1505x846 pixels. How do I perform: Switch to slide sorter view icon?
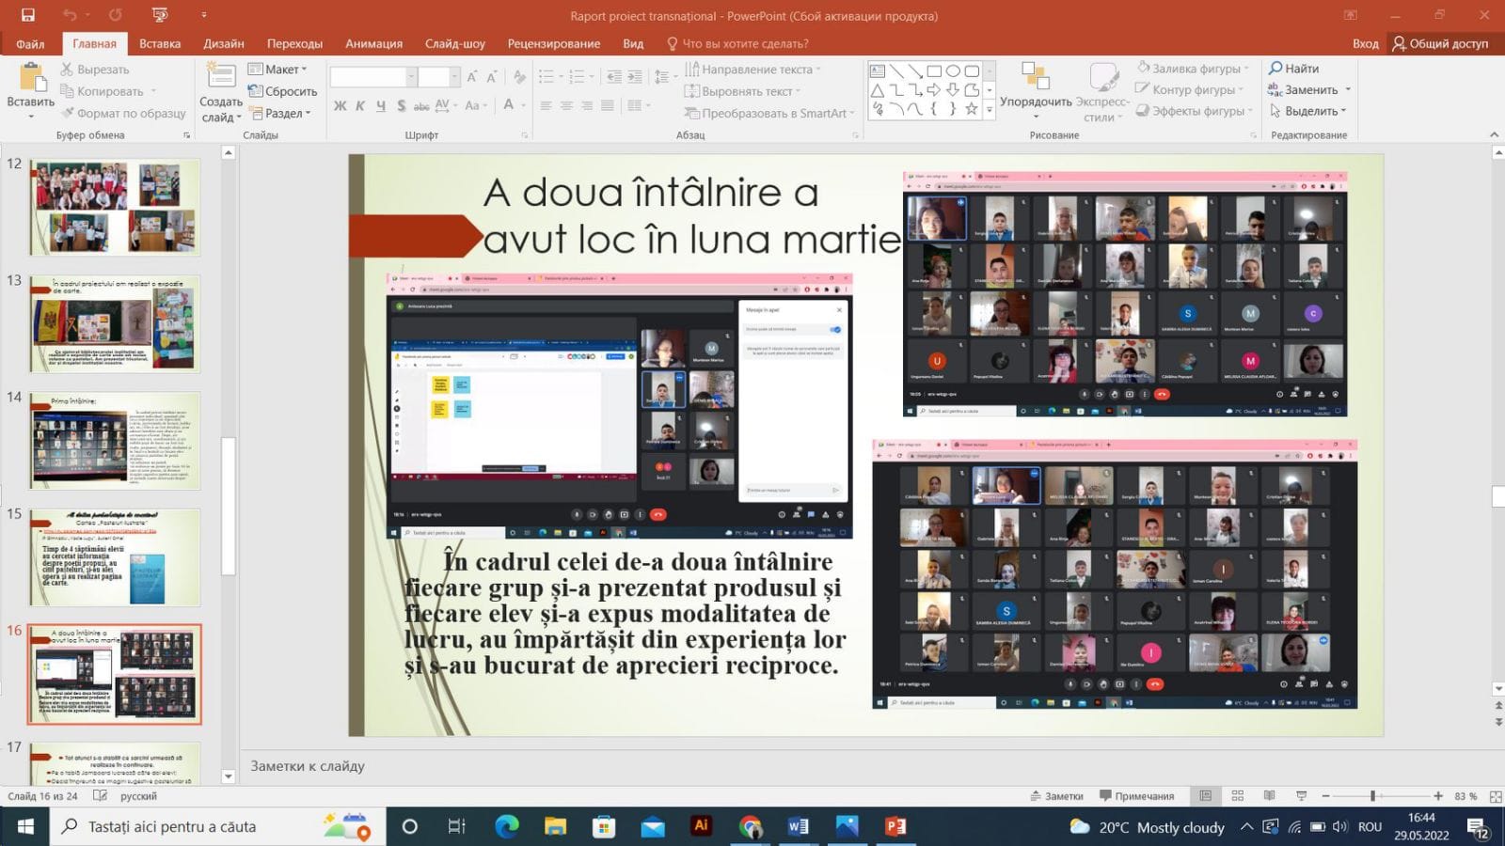pos(1238,796)
